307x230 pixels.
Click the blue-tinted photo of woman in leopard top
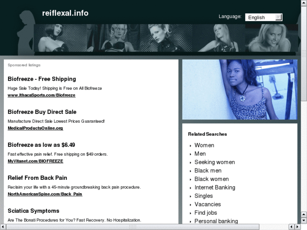(240, 89)
